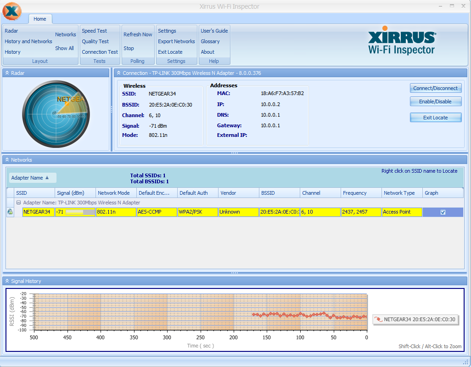Collapse the Radar panel chevron
Image resolution: width=471 pixels, height=367 pixels.
coord(7,73)
